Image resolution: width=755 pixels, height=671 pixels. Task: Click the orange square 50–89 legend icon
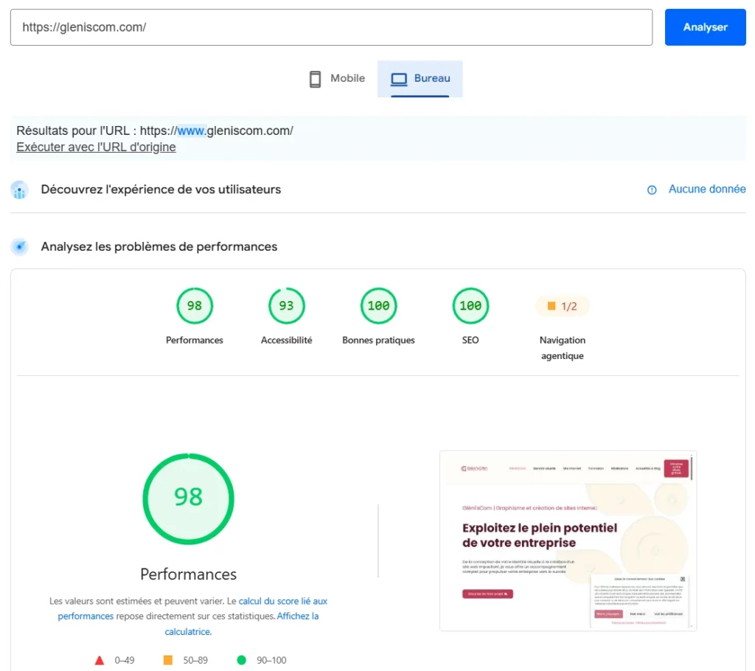167,660
